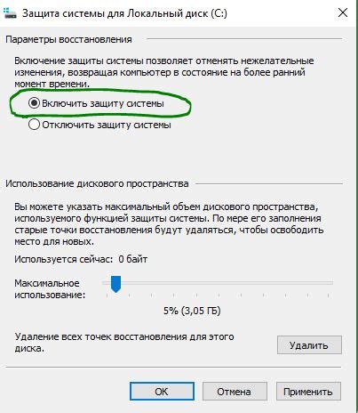Select the Включить защиту системы radio button
The image size is (358, 413).
(x=34, y=103)
